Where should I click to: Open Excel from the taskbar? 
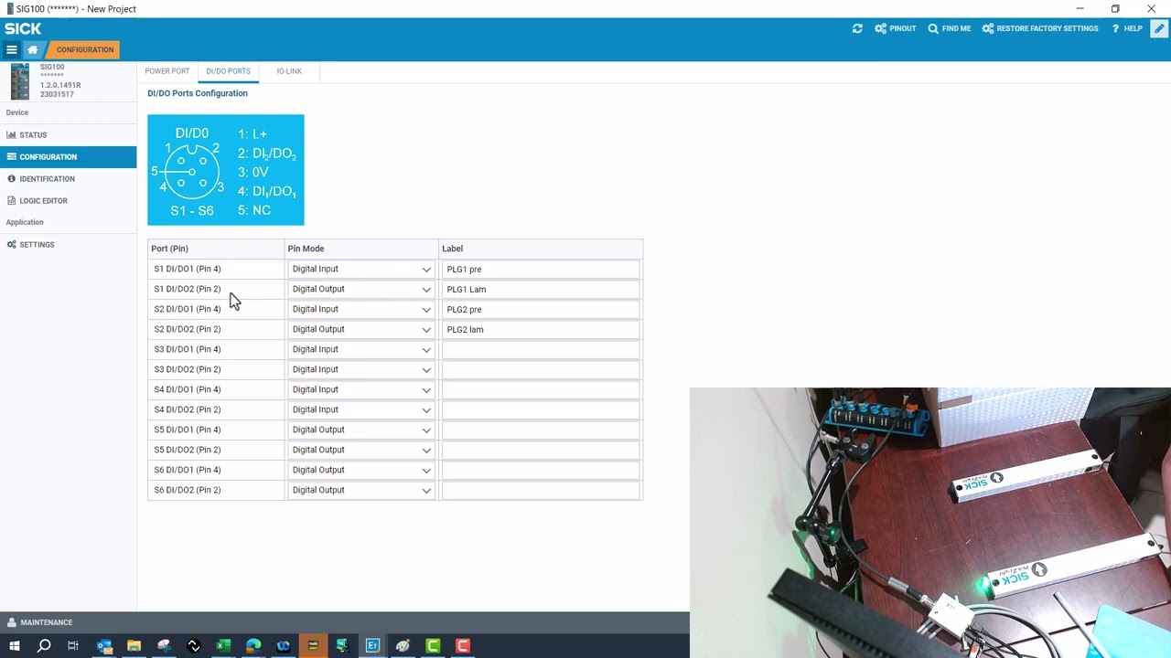[223, 646]
